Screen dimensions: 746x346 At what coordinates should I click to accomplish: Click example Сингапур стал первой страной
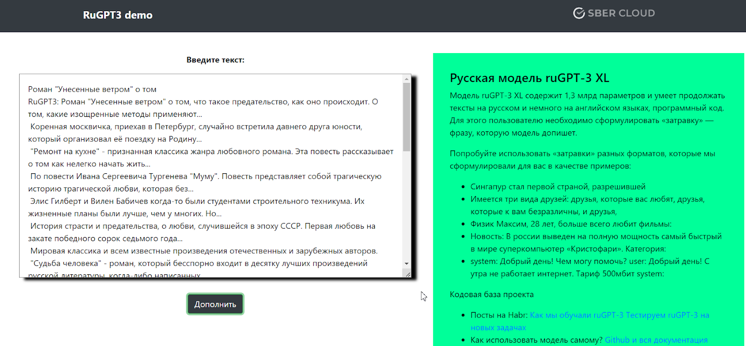pyautogui.click(x=558, y=187)
